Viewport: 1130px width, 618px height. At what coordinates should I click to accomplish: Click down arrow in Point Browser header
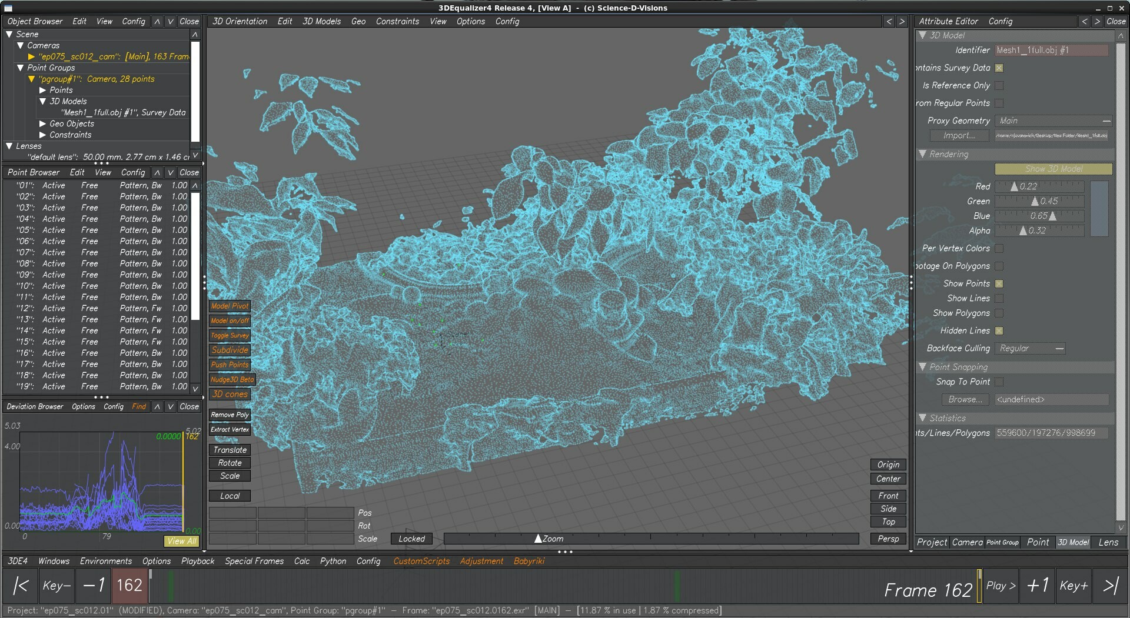pyautogui.click(x=170, y=172)
